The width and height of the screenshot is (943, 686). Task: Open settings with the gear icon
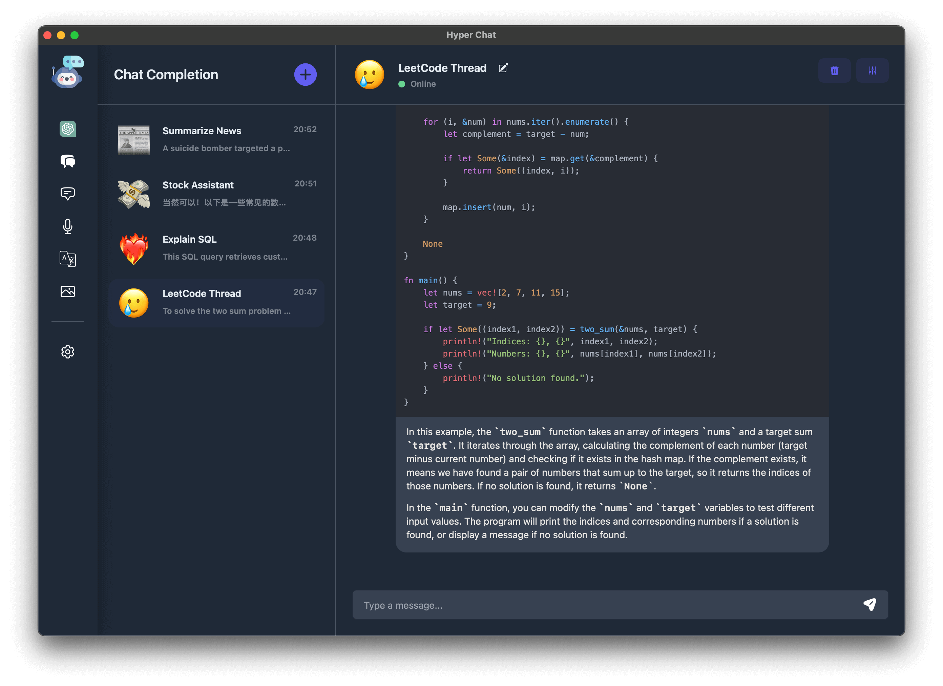pyautogui.click(x=68, y=352)
